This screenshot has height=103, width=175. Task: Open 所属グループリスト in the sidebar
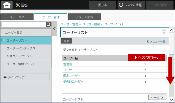pyautogui.click(x=26, y=56)
